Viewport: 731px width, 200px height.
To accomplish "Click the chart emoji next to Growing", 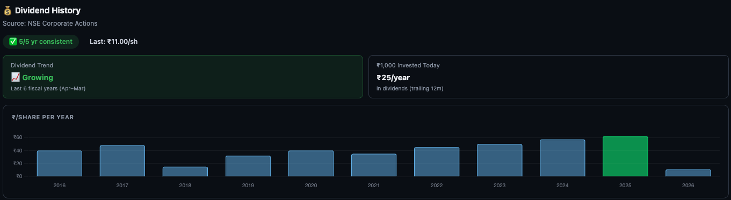I will (x=16, y=78).
